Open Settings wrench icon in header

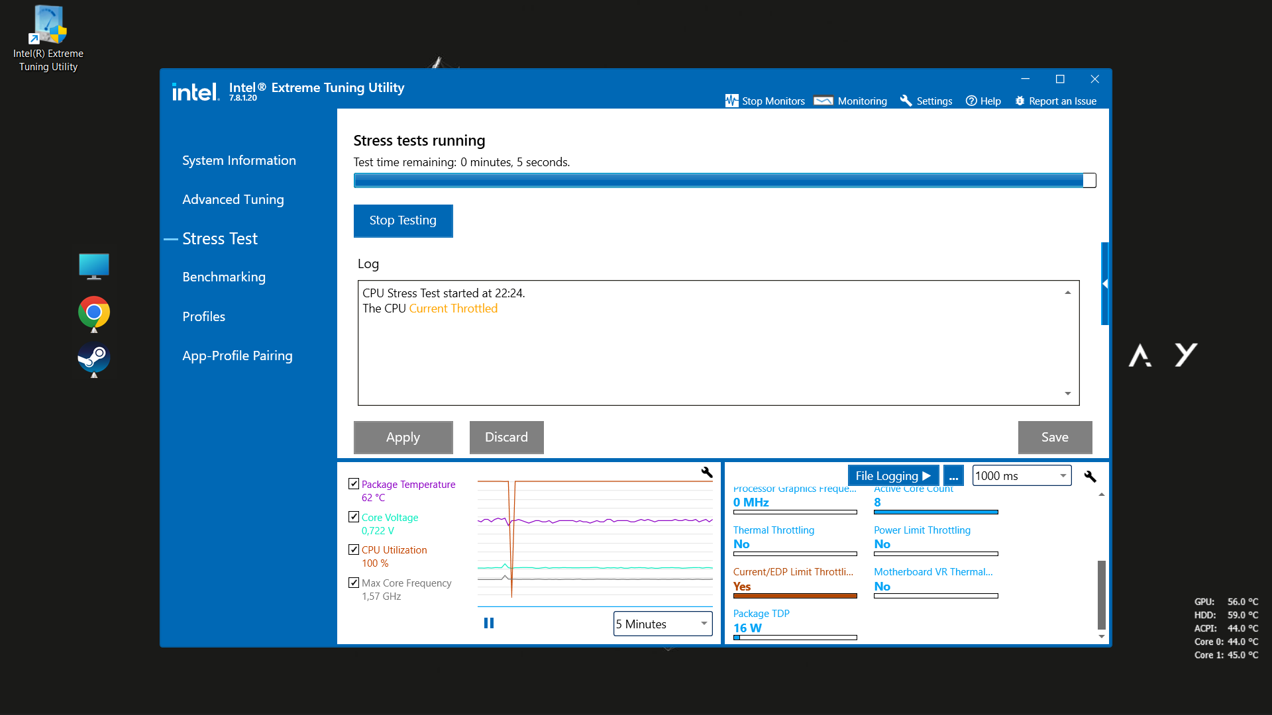(906, 101)
